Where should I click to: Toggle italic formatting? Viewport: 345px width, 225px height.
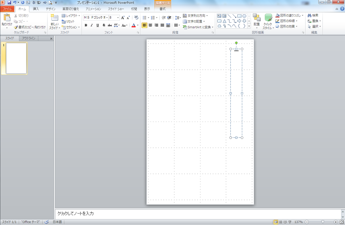[92, 25]
